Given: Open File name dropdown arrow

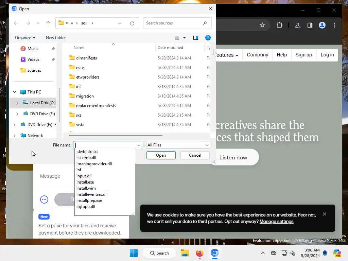Looking at the screenshot, I should 139,145.
